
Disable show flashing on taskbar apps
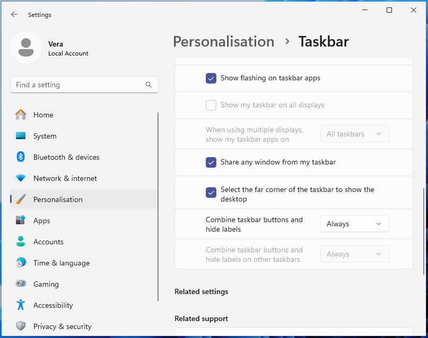211,78
